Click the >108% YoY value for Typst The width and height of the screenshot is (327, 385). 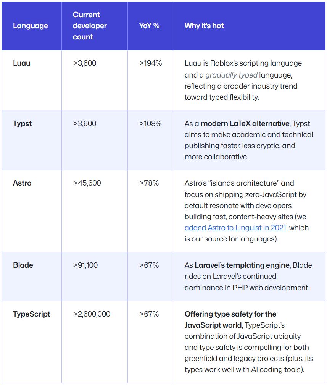tap(150, 123)
